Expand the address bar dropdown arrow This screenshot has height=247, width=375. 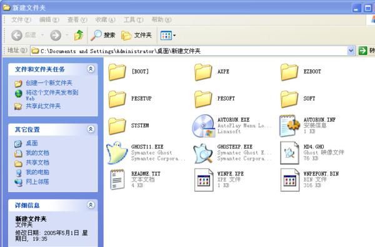[x=351, y=51]
